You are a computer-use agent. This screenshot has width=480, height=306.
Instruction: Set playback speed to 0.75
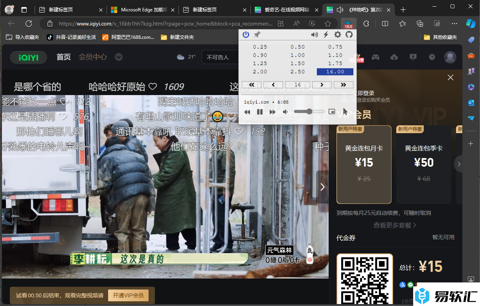click(335, 47)
